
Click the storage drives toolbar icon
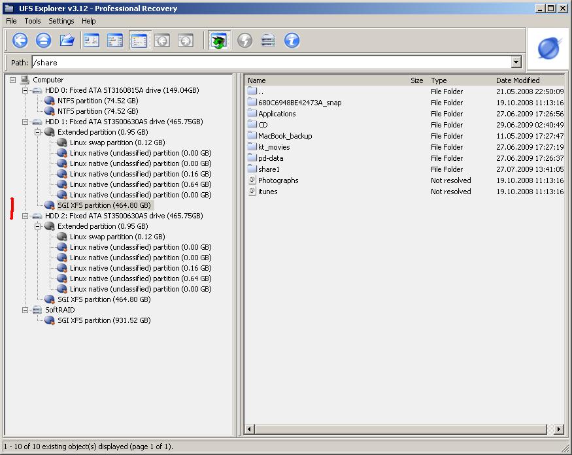[x=268, y=40]
